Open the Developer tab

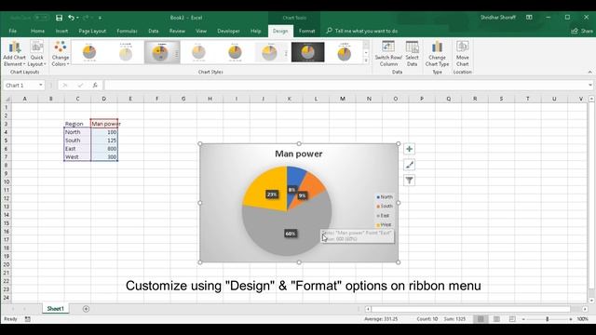228,31
